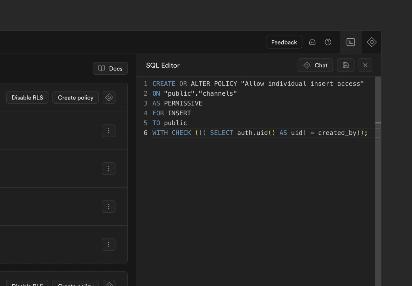Save the SQL snippet with floppy disk icon

pyautogui.click(x=346, y=65)
